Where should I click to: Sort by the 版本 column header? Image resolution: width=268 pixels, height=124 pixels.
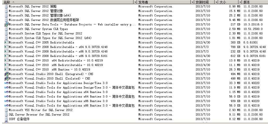click(255, 2)
